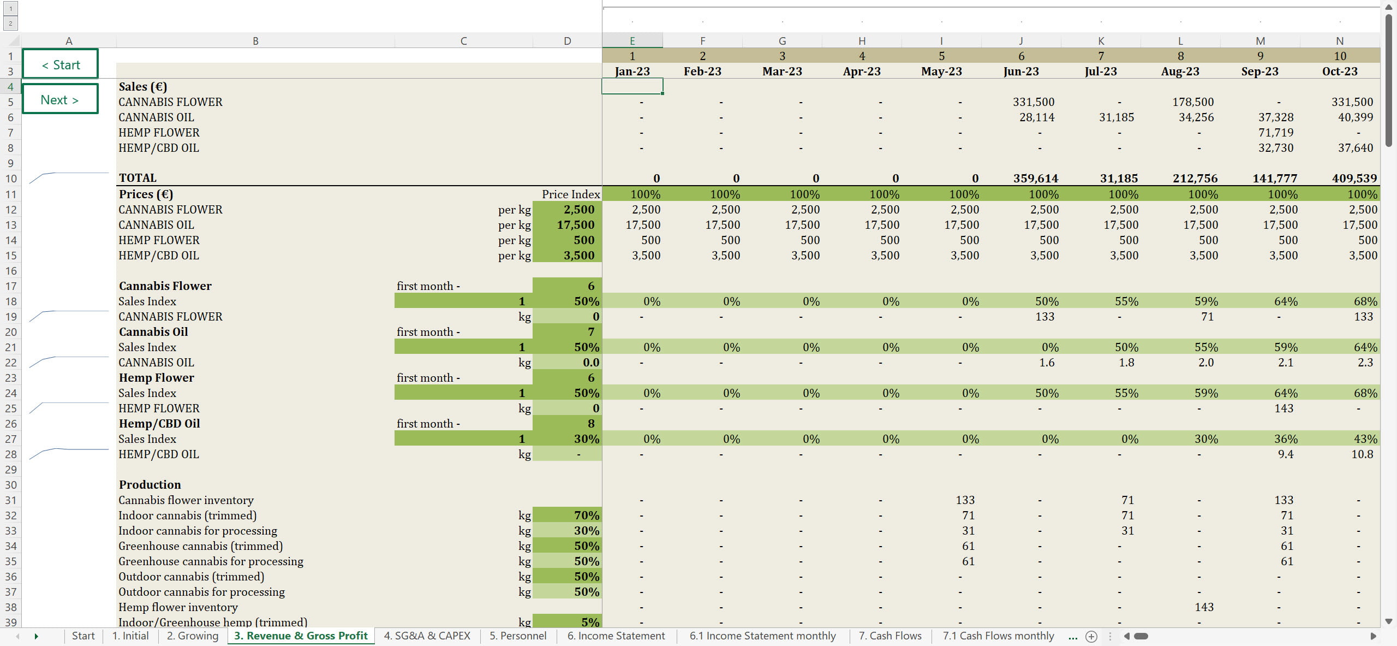The width and height of the screenshot is (1397, 646).
Task: Select Cannabis Flower price cell 2,500 in column D
Action: click(x=567, y=210)
